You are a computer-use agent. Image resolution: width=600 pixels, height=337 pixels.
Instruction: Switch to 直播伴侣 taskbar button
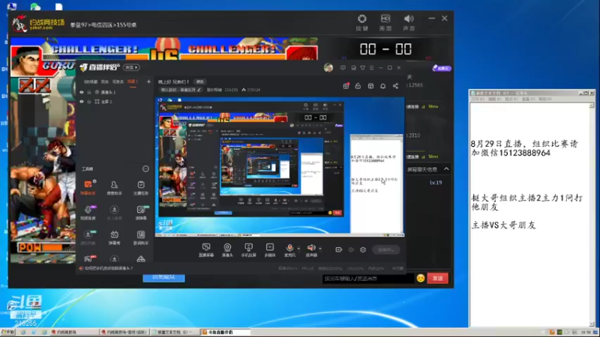coord(226,333)
